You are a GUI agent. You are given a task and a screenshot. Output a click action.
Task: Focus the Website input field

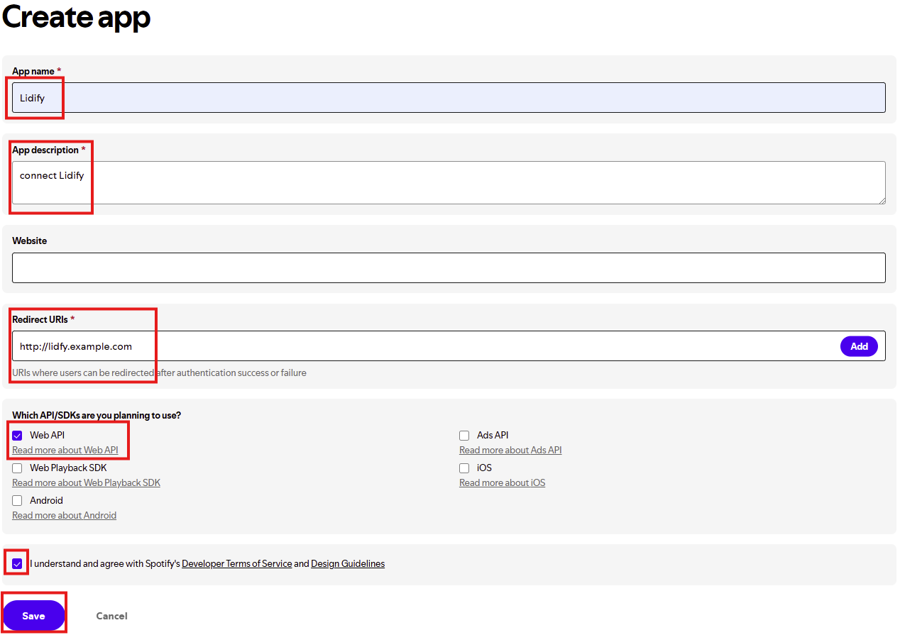click(449, 267)
